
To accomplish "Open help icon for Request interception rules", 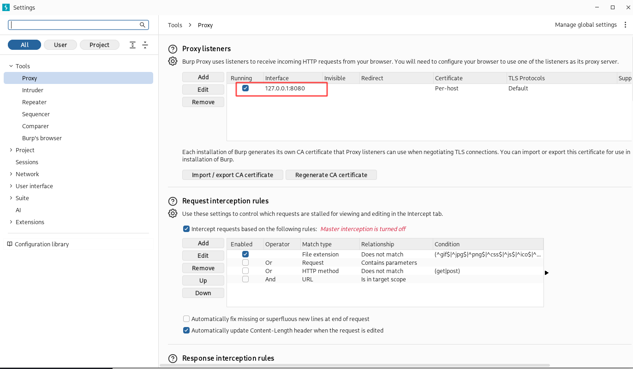I will click(173, 201).
